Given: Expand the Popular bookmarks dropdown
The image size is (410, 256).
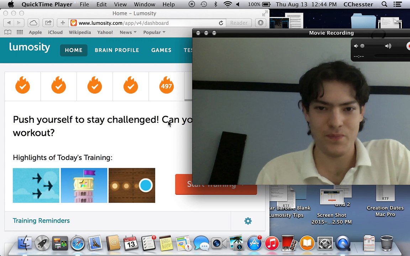Looking at the screenshot, I should 154,32.
